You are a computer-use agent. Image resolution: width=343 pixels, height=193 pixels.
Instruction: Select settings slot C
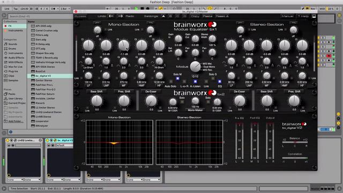(x=177, y=16)
